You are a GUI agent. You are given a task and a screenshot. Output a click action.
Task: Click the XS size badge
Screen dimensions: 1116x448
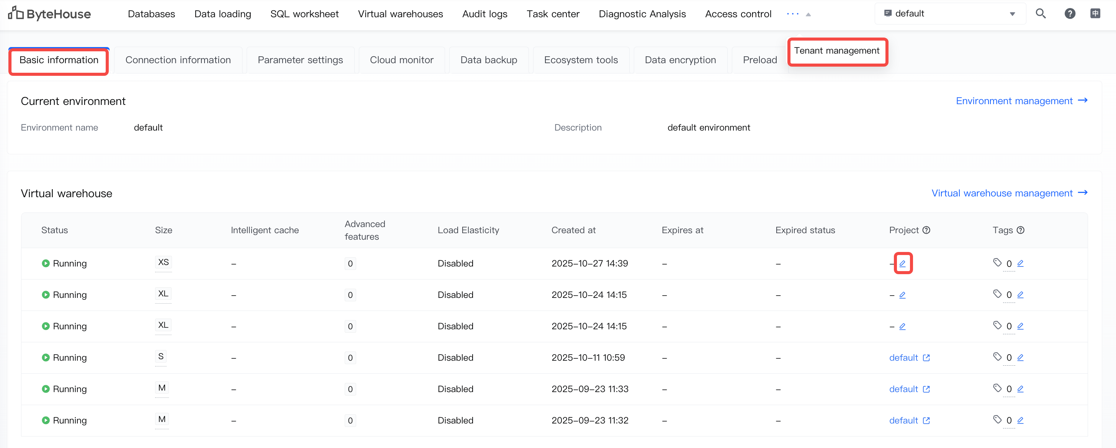click(x=163, y=263)
